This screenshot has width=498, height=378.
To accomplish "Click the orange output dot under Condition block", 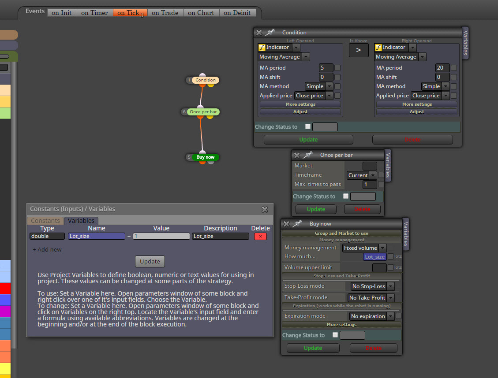I will point(202,85).
